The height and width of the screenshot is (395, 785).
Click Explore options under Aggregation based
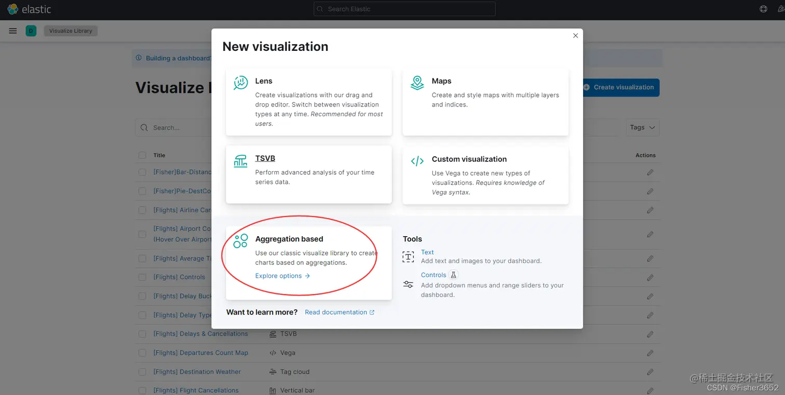coord(282,276)
